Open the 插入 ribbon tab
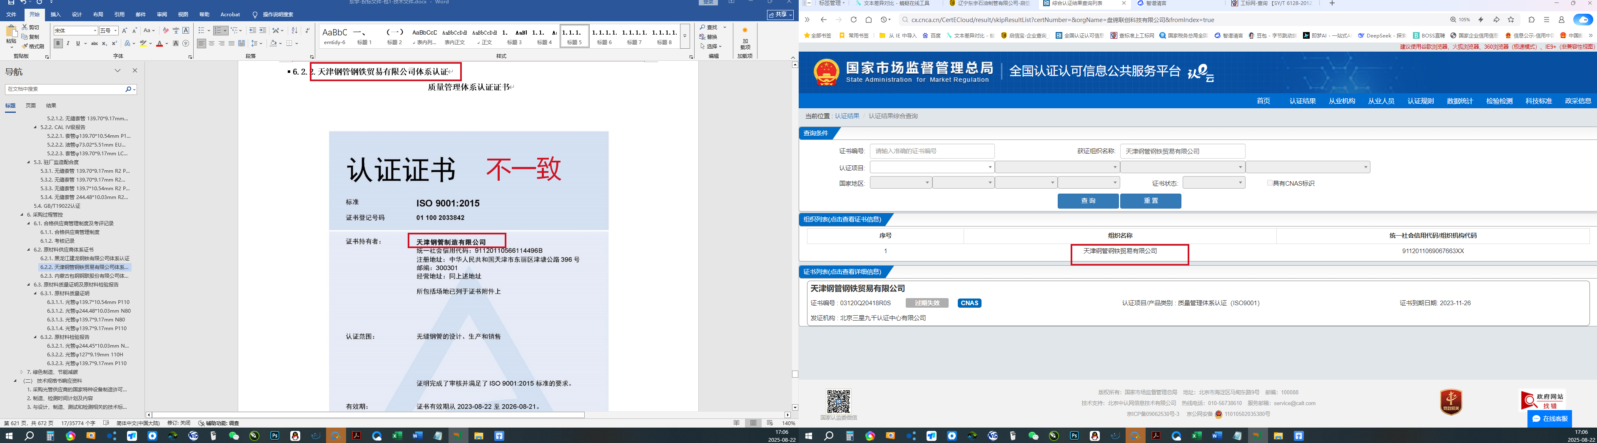This screenshot has height=443, width=1597. 56,14
